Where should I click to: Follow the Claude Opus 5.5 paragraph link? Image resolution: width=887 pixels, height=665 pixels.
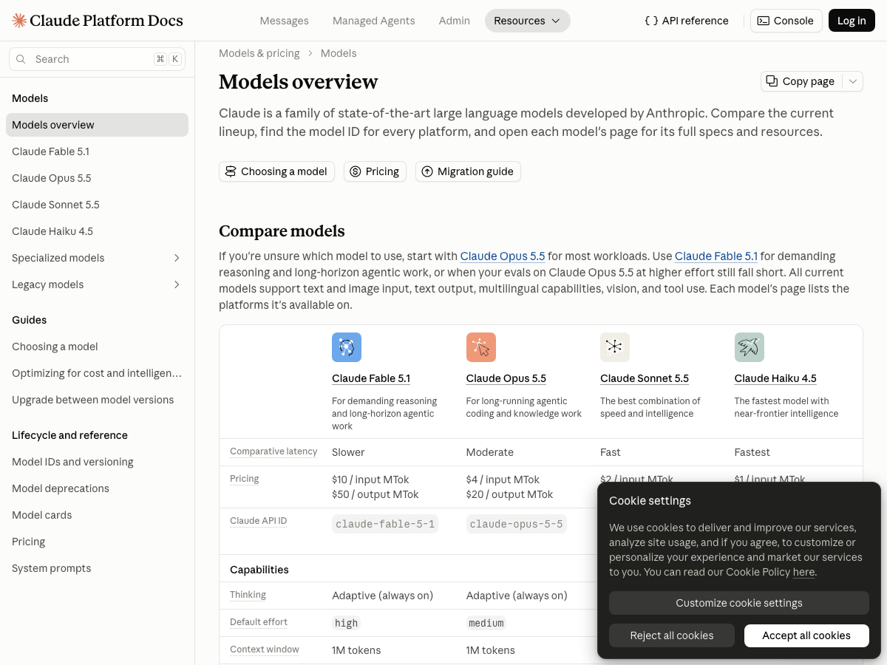point(503,256)
